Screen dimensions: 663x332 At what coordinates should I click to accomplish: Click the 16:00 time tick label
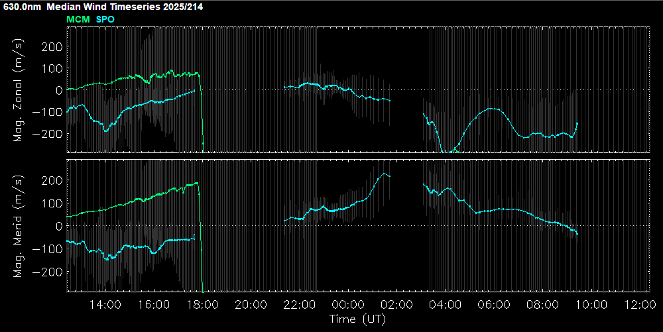coord(154,305)
